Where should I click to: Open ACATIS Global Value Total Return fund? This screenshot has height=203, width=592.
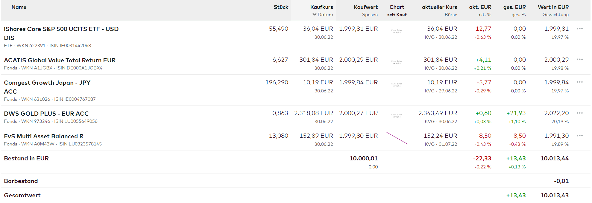[60, 60]
